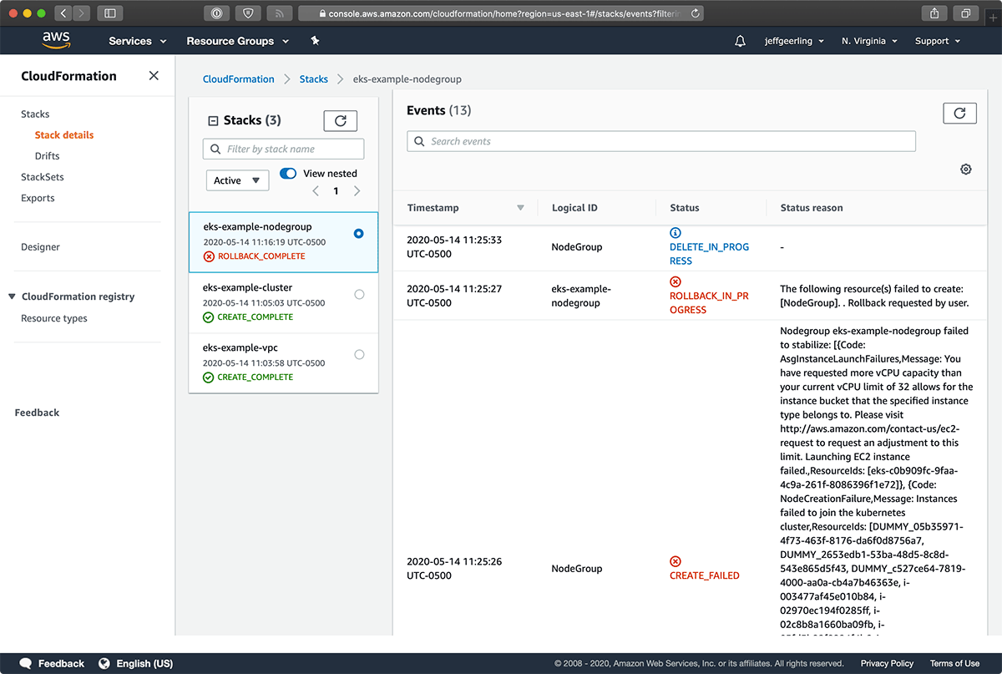Viewport: 1002px width, 674px height.
Task: Toggle Safari sidebar button
Action: [x=109, y=13]
